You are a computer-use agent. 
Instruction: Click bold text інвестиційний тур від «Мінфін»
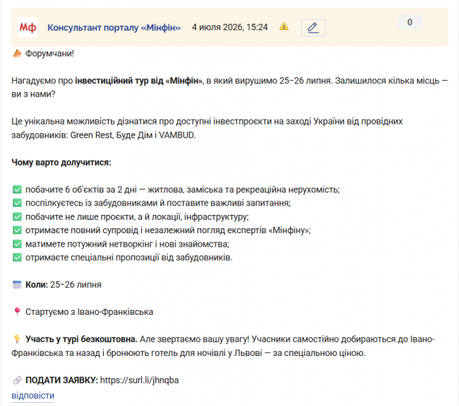[139, 81]
